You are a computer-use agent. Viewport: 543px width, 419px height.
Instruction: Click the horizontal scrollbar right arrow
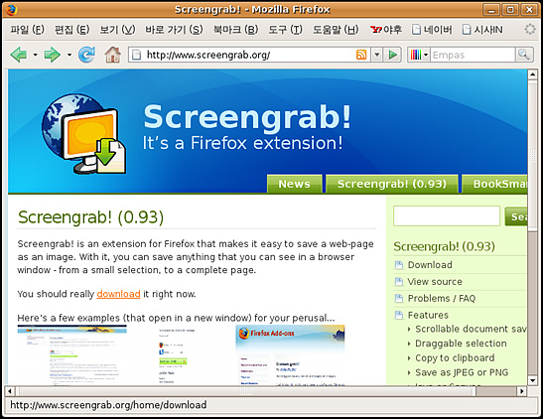pyautogui.click(x=522, y=391)
